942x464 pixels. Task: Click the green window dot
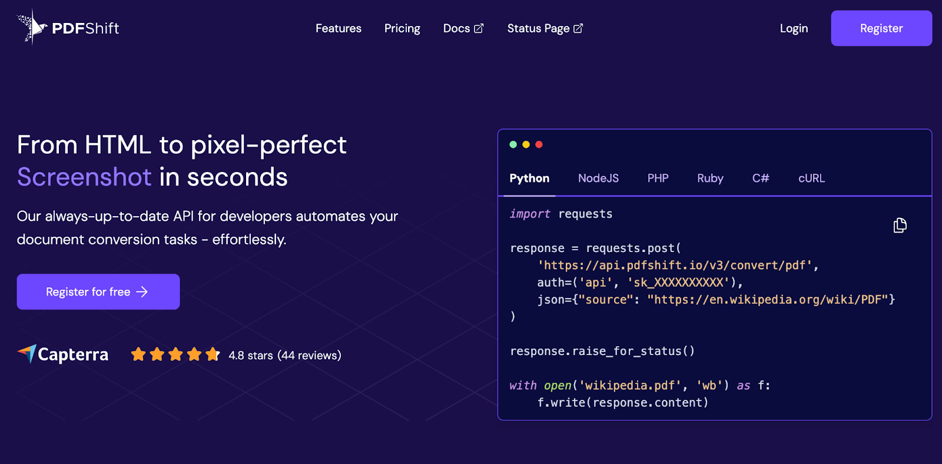click(x=513, y=144)
